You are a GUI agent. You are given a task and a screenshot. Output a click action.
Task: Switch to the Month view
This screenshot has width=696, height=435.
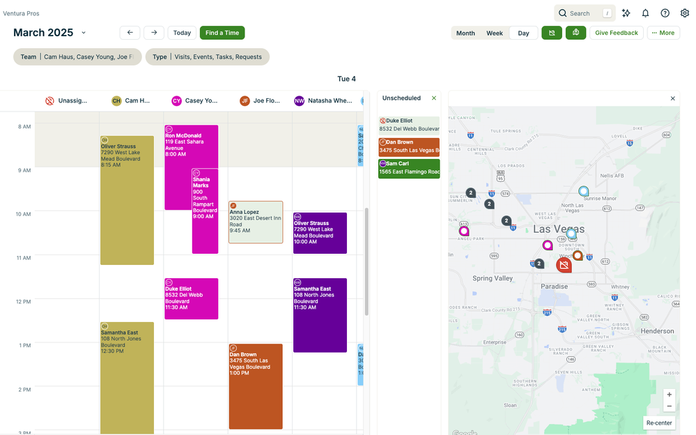[x=465, y=33]
